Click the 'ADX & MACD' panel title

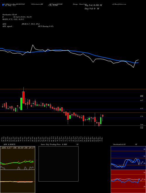pos(9,144)
